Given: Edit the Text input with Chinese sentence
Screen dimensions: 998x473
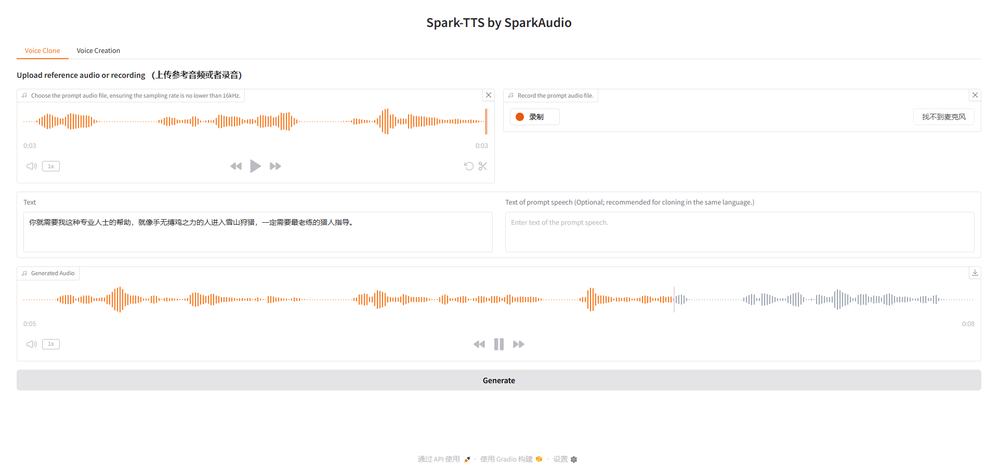Looking at the screenshot, I should [258, 232].
